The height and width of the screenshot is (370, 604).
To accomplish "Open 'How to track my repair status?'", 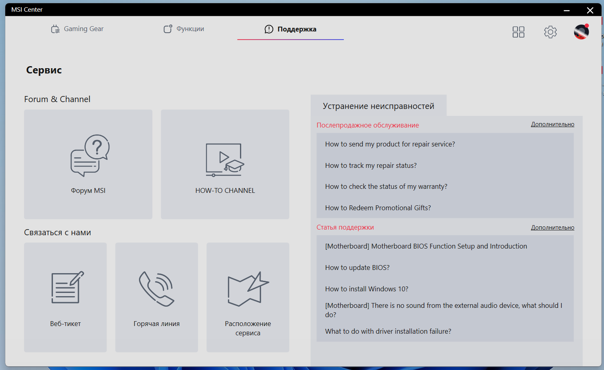I will coord(371,165).
